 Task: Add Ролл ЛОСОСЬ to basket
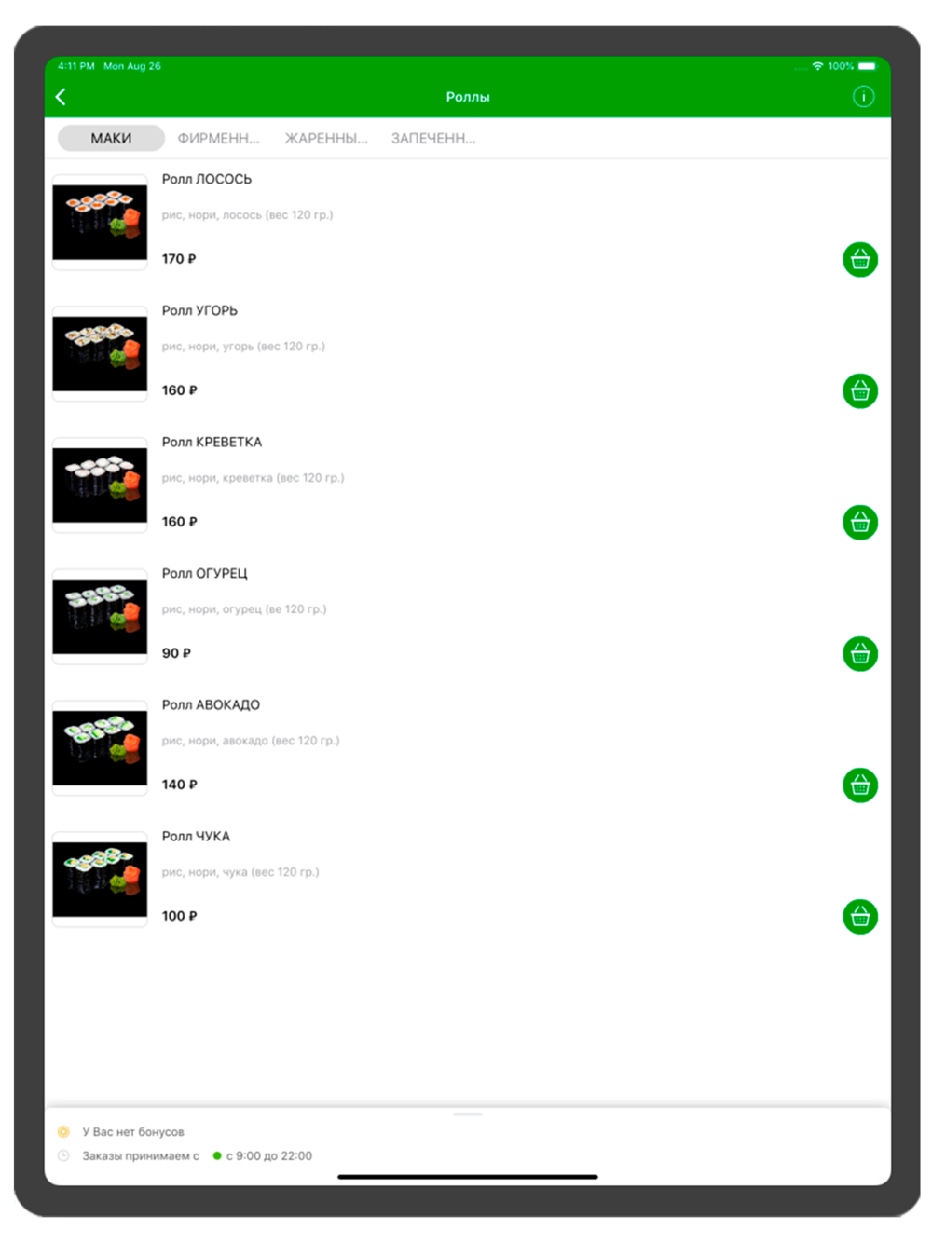[x=860, y=260]
